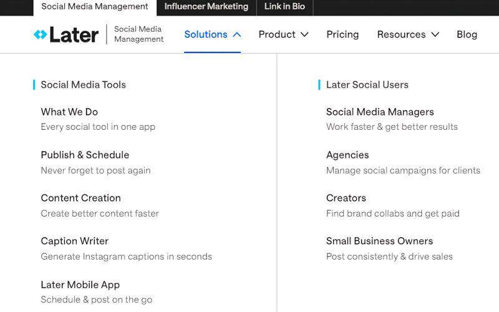Go to Content Creation
499x312 pixels.
pyautogui.click(x=81, y=198)
